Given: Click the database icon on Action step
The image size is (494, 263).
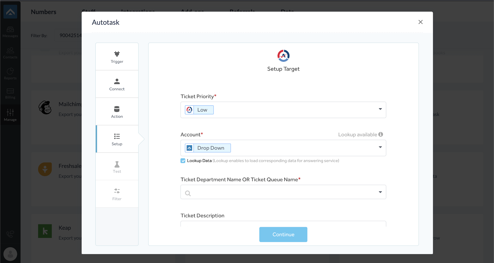Looking at the screenshot, I should tap(117, 109).
